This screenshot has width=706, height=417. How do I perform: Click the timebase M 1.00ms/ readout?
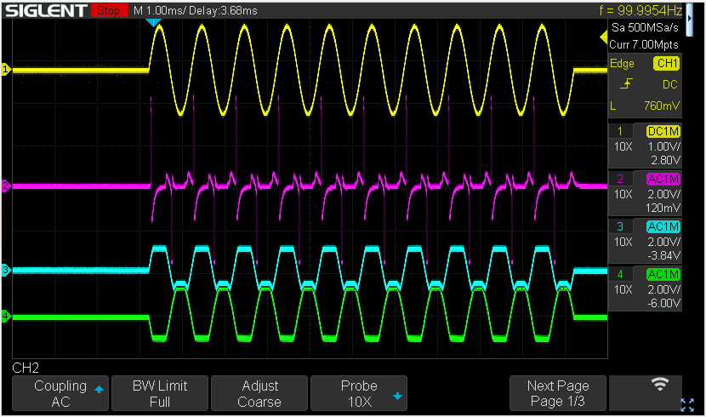(159, 10)
